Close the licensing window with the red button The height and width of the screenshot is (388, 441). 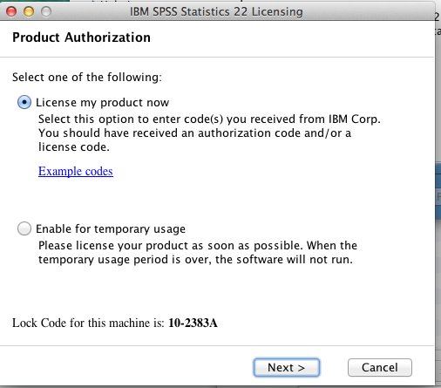pyautogui.click(x=11, y=11)
